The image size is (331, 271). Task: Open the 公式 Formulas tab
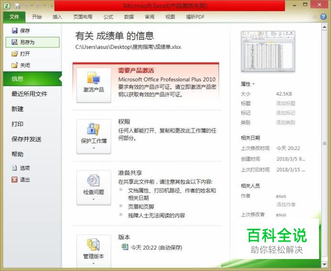click(108, 17)
